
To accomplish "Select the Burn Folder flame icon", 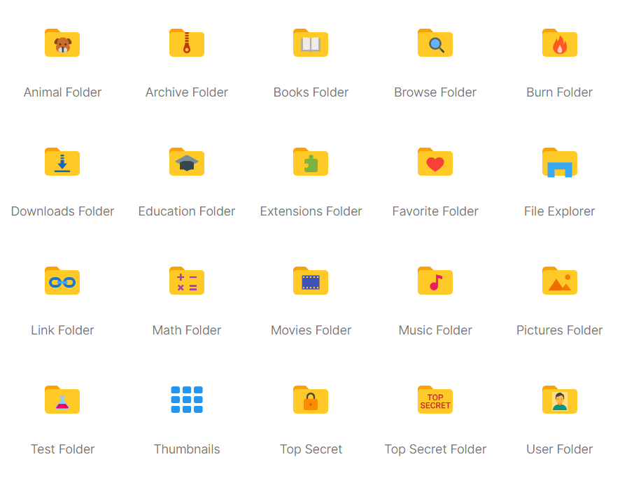I will pos(559,43).
